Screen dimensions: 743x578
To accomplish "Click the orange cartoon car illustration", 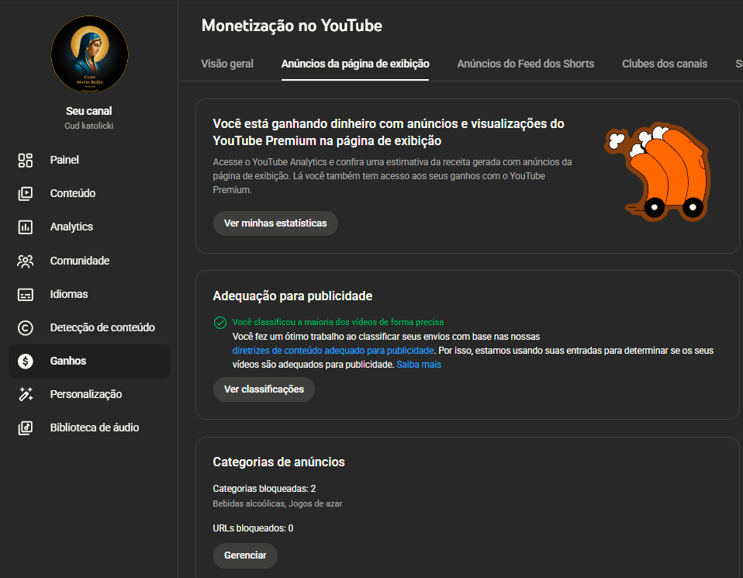I will pyautogui.click(x=657, y=171).
